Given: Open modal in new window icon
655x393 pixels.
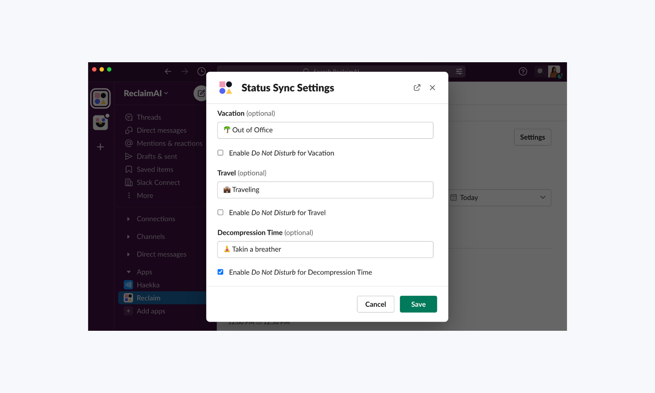Looking at the screenshot, I should point(417,88).
